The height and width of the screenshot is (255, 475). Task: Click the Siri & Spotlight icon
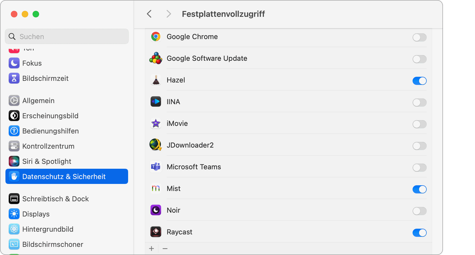click(14, 161)
